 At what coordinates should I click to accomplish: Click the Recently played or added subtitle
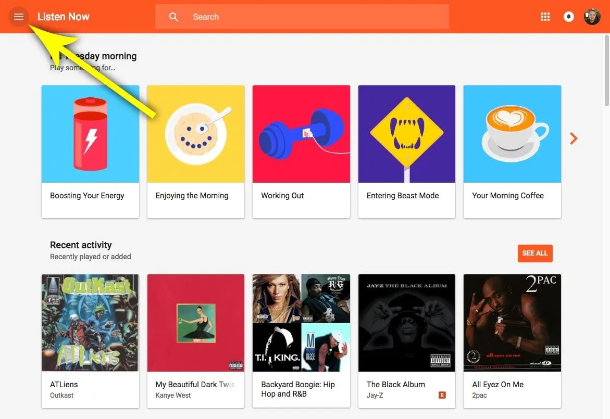pos(90,257)
